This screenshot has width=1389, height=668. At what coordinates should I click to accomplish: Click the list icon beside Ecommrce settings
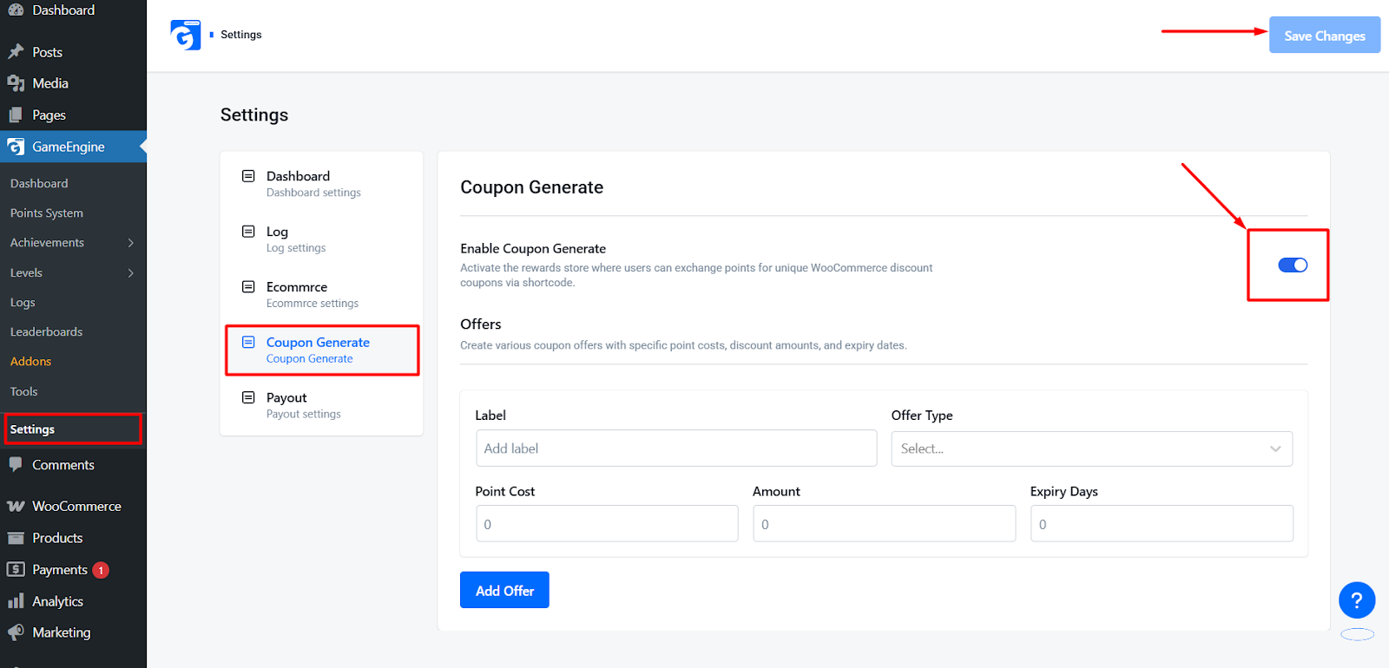click(248, 286)
